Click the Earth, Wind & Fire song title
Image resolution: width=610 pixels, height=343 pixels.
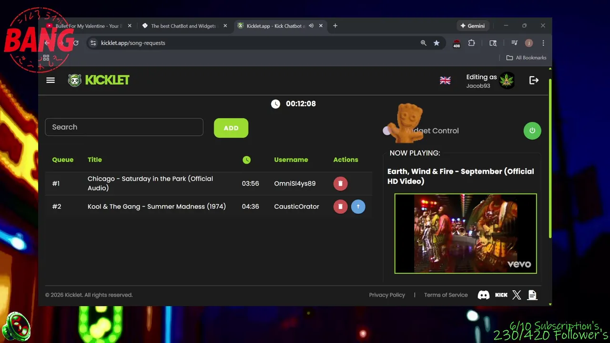[x=461, y=176]
